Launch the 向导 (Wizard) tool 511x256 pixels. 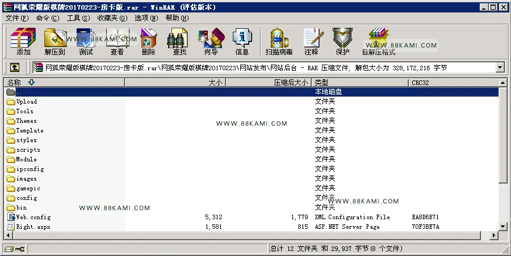(x=211, y=41)
